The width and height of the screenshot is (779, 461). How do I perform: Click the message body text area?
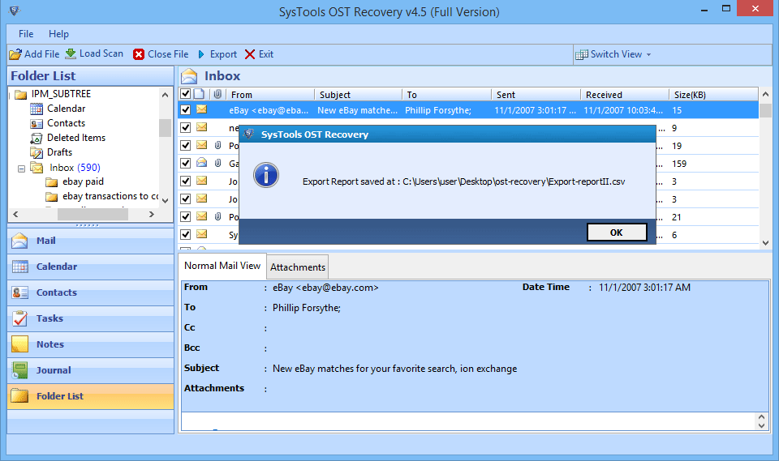coord(469,421)
